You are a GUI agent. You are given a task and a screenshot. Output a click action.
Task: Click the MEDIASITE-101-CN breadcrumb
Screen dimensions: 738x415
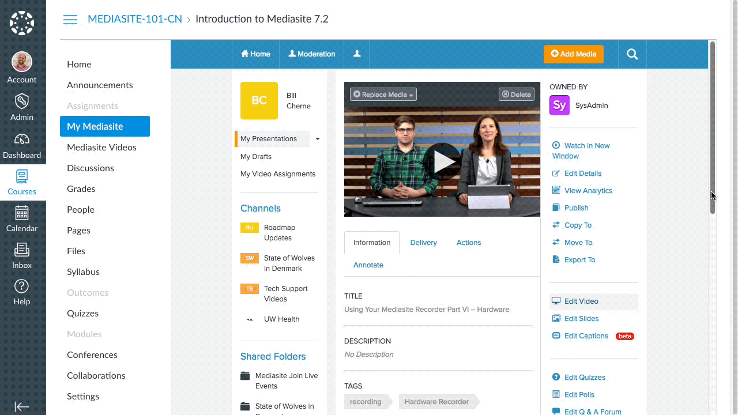(x=135, y=19)
